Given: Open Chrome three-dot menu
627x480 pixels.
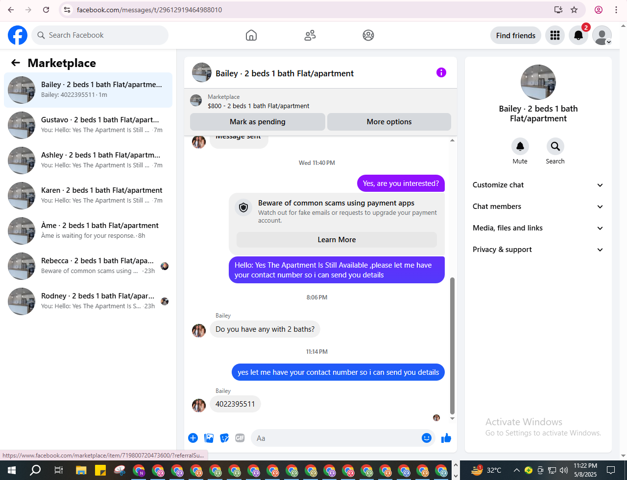Looking at the screenshot, I should pos(616,10).
